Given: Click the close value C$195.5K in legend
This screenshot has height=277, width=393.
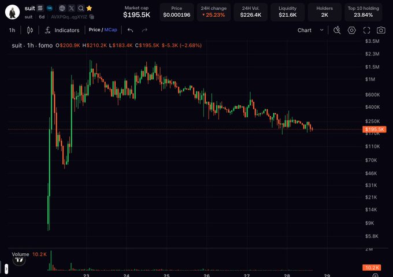Looking at the screenshot, I should coord(147,45).
